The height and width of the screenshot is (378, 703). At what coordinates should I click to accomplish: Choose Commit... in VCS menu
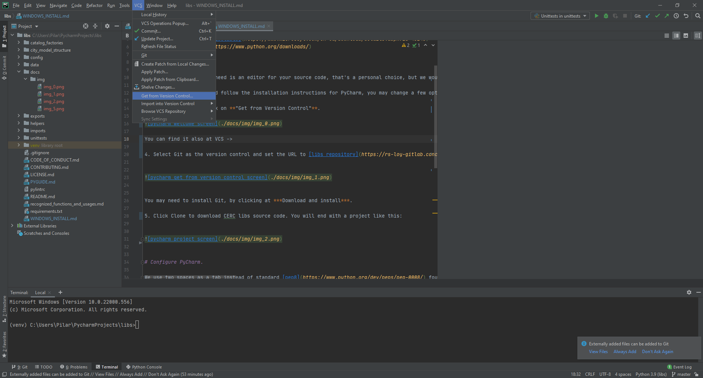click(x=174, y=31)
